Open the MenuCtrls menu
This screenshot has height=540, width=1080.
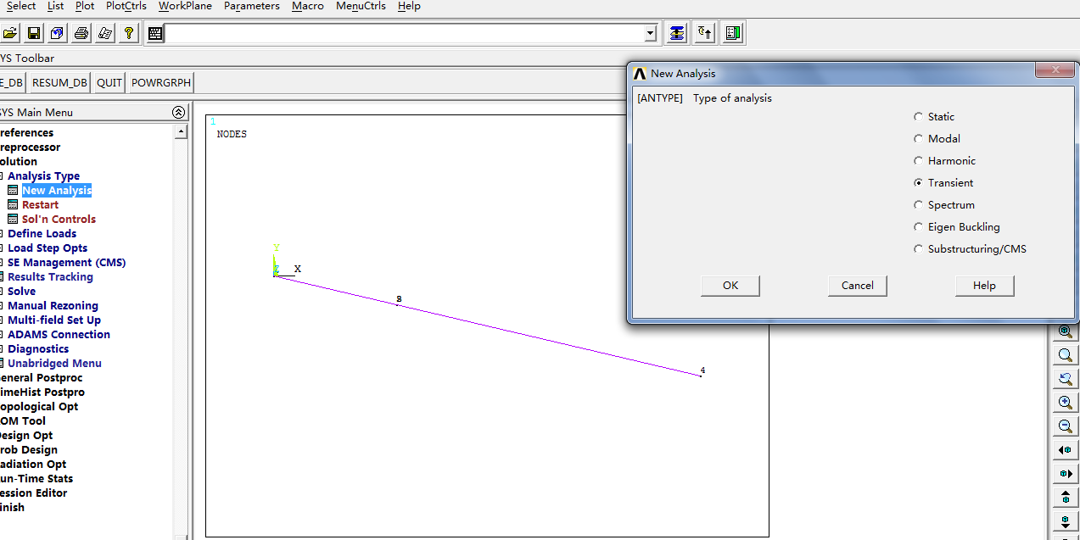(x=361, y=6)
